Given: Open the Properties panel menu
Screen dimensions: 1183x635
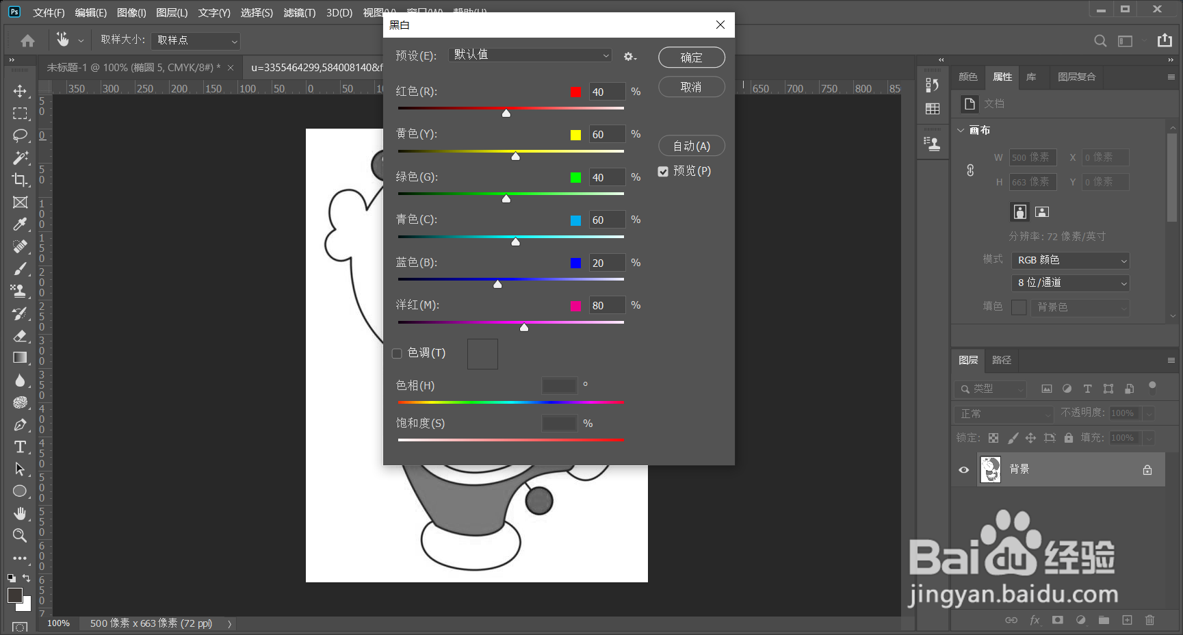Looking at the screenshot, I should [1171, 77].
